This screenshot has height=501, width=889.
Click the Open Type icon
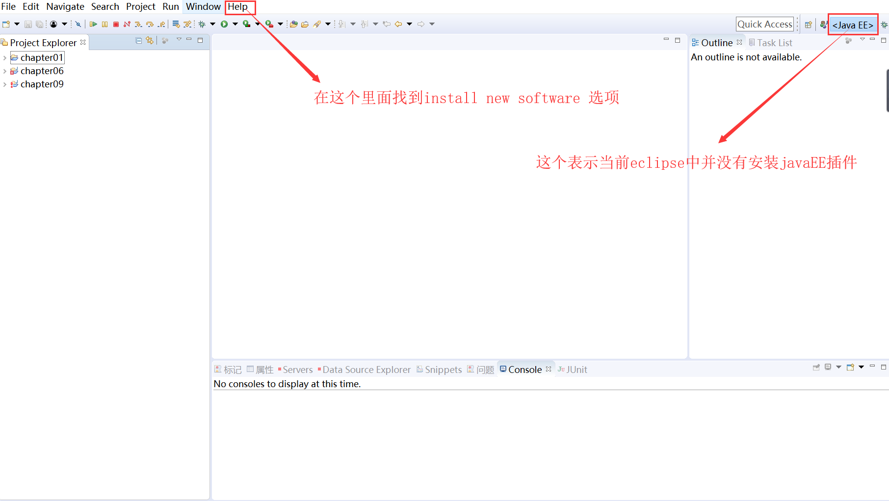pos(294,24)
